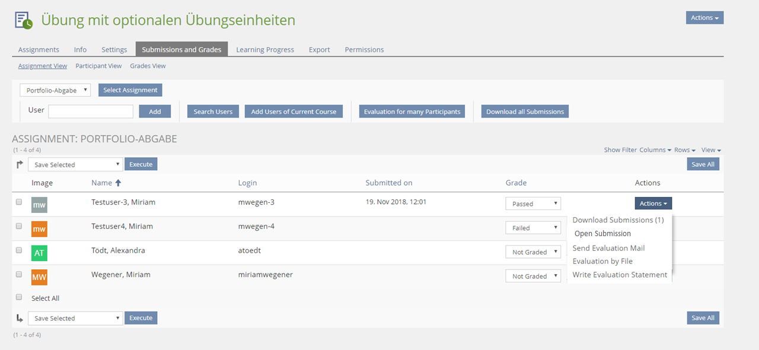The image size is (759, 350).
Task: Click the top-left bulk action arrow icon
Action: click(x=20, y=164)
